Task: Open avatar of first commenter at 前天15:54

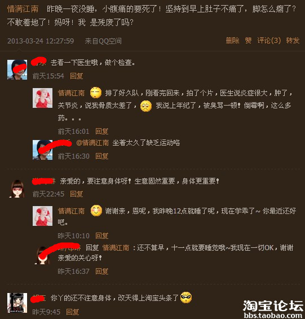Action: click(17, 69)
